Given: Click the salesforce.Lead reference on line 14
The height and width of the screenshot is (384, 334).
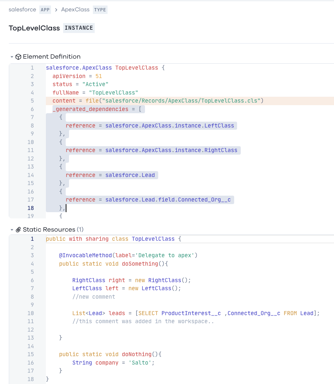Looking at the screenshot, I should coord(130,175).
